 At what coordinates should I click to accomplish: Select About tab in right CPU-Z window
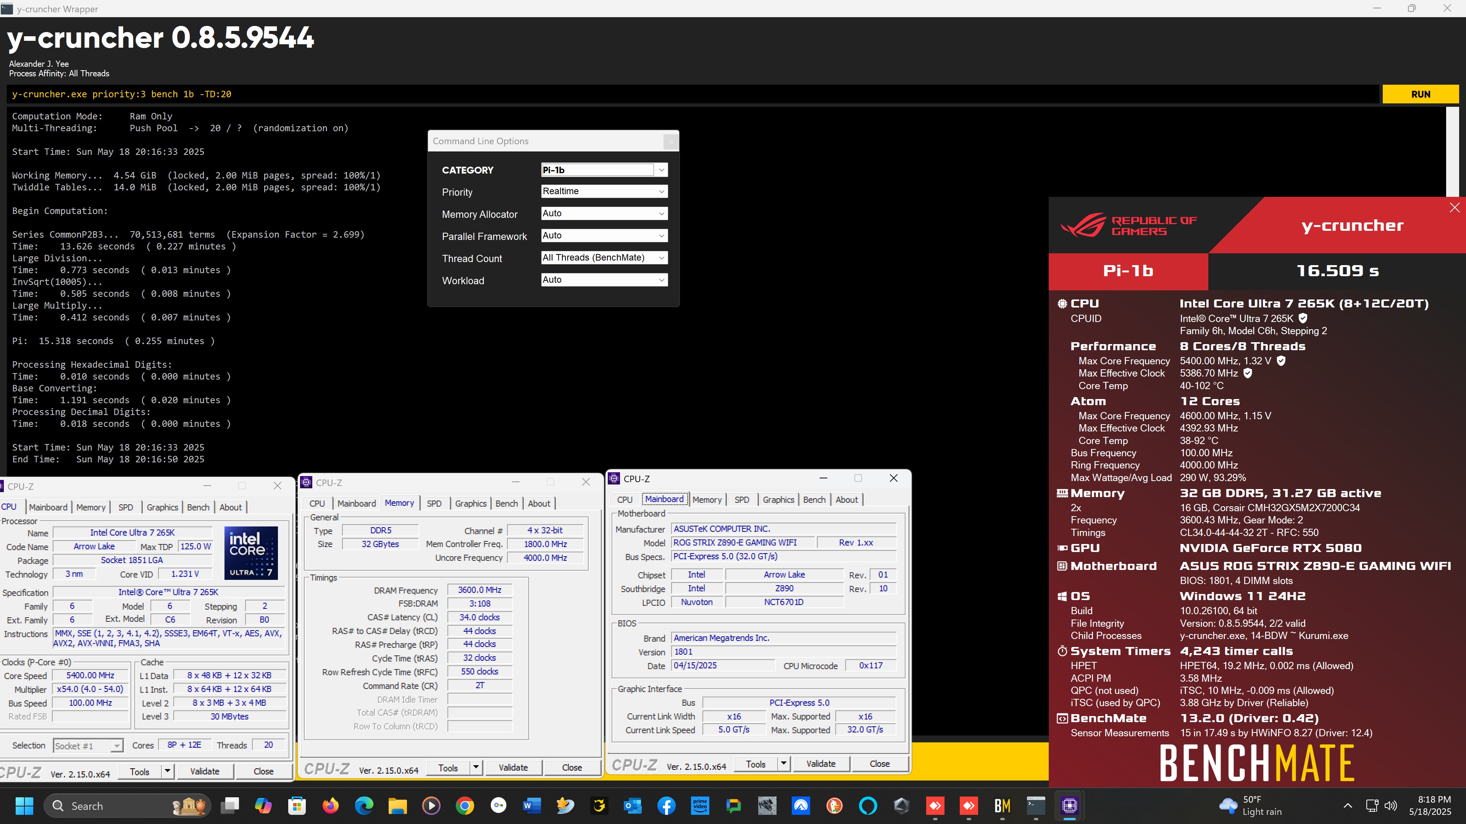pos(846,500)
